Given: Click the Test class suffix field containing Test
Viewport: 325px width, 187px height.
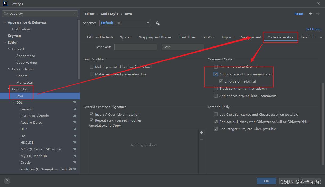Looking at the screenshot, I should 183,47.
